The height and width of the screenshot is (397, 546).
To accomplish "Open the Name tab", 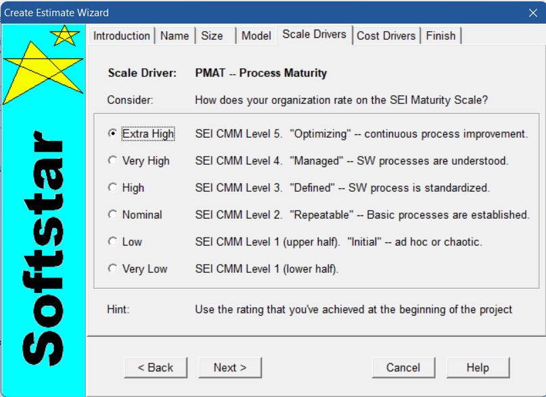I will point(175,36).
